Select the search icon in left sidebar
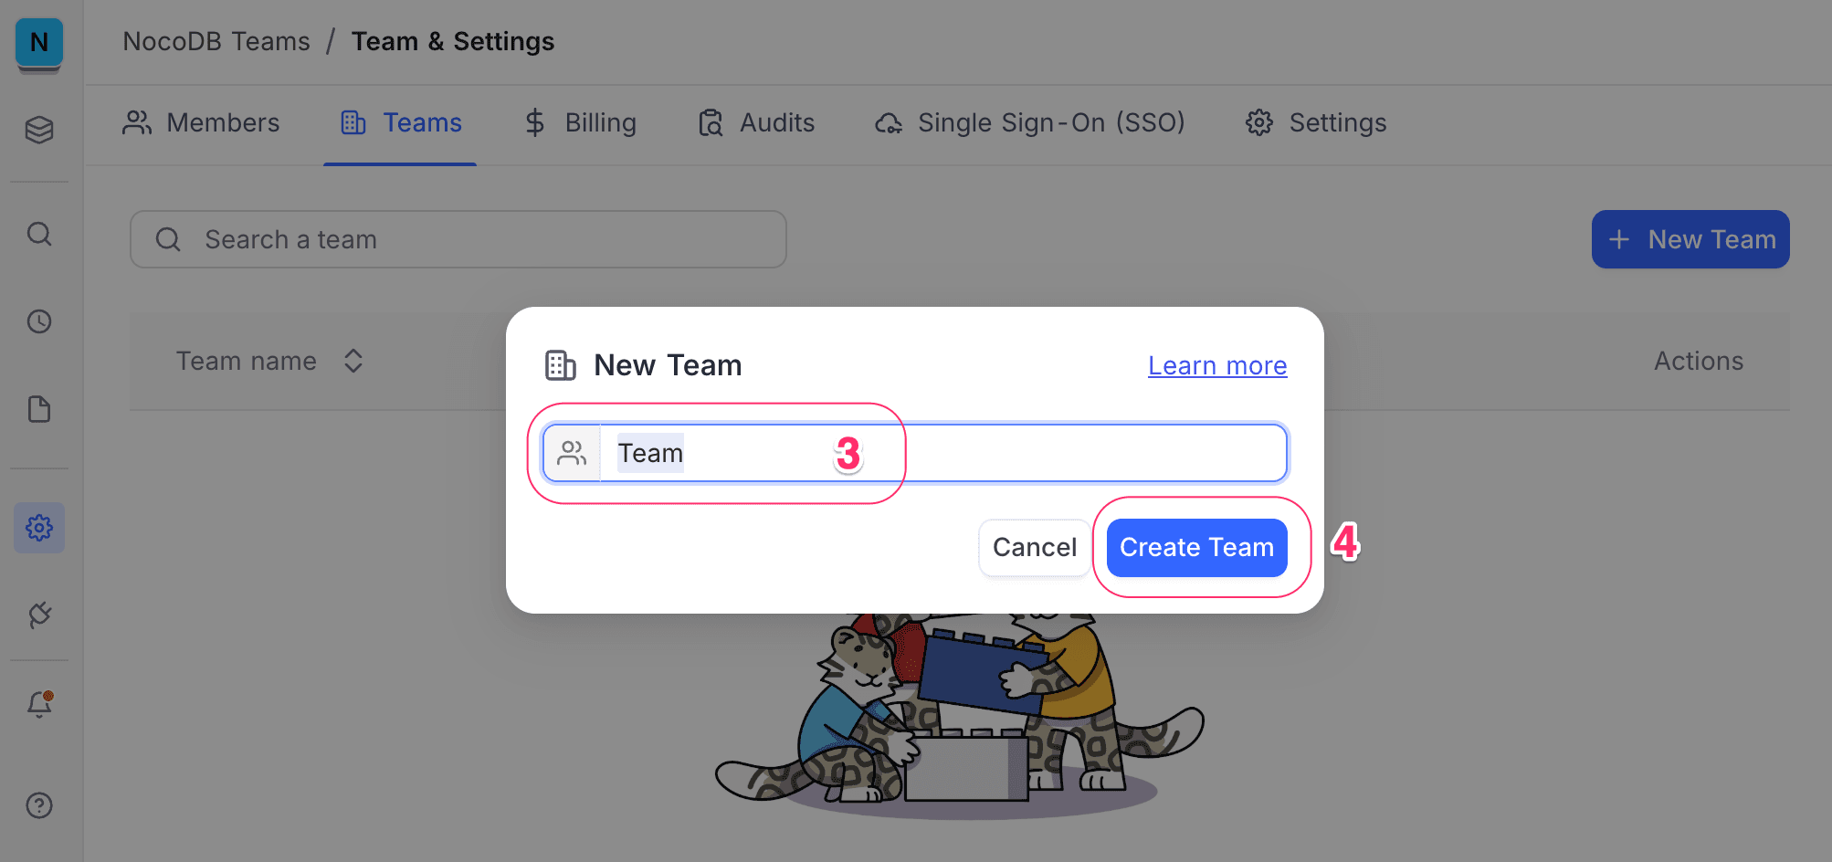Viewport: 1832px width, 862px height. pos(39,234)
